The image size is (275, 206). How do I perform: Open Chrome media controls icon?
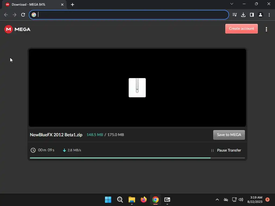click(x=234, y=15)
